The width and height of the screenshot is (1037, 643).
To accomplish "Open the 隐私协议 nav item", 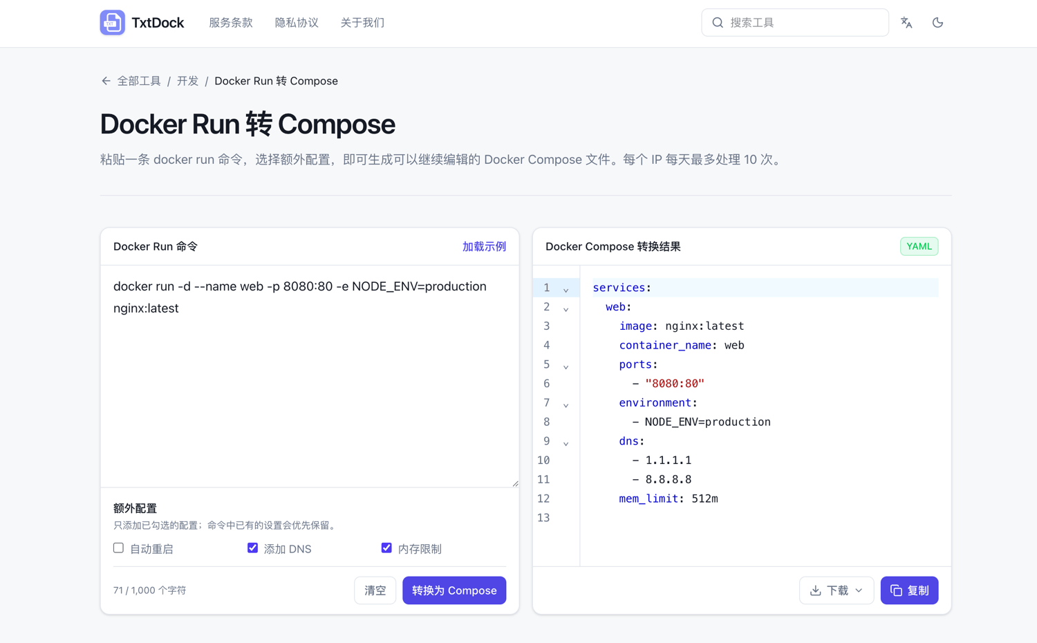I will [x=297, y=23].
